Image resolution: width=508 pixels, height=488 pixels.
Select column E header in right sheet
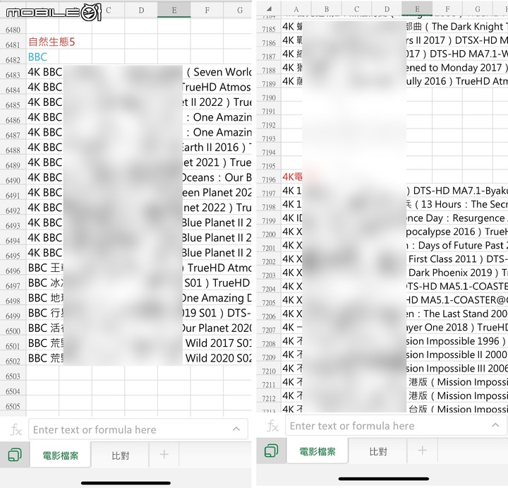[417, 9]
